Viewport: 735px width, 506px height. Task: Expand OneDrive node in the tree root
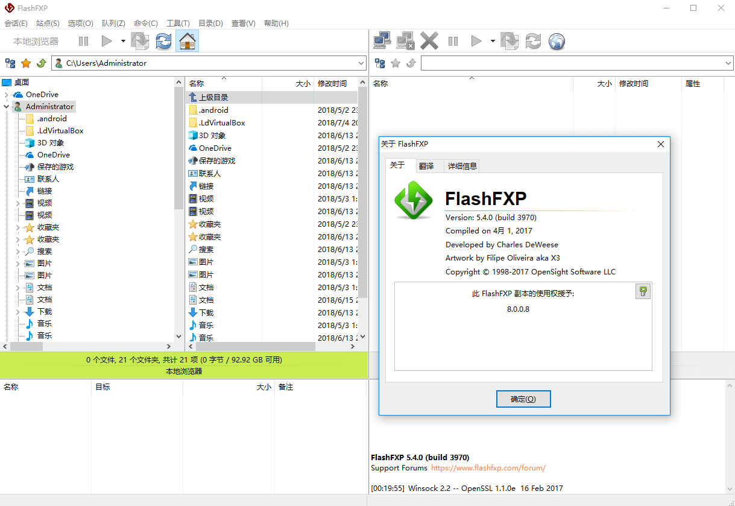[x=6, y=95]
